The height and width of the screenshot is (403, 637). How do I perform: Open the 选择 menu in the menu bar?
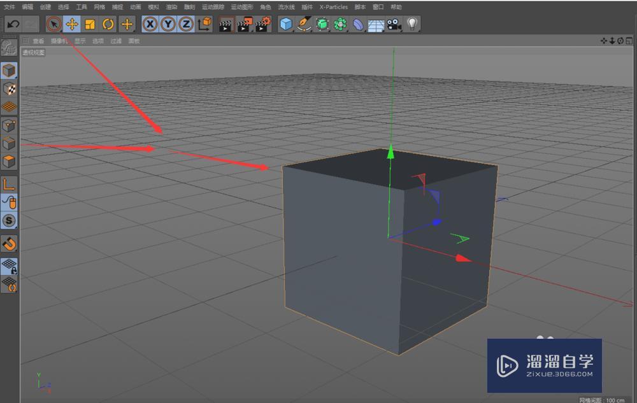pyautogui.click(x=63, y=7)
